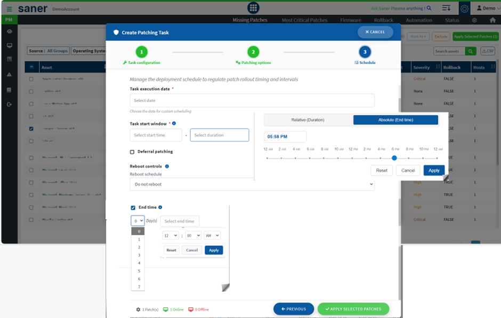Click the warning triangle icon in sidebar
Viewport: 501px width, 318px height.
pyautogui.click(x=9, y=75)
